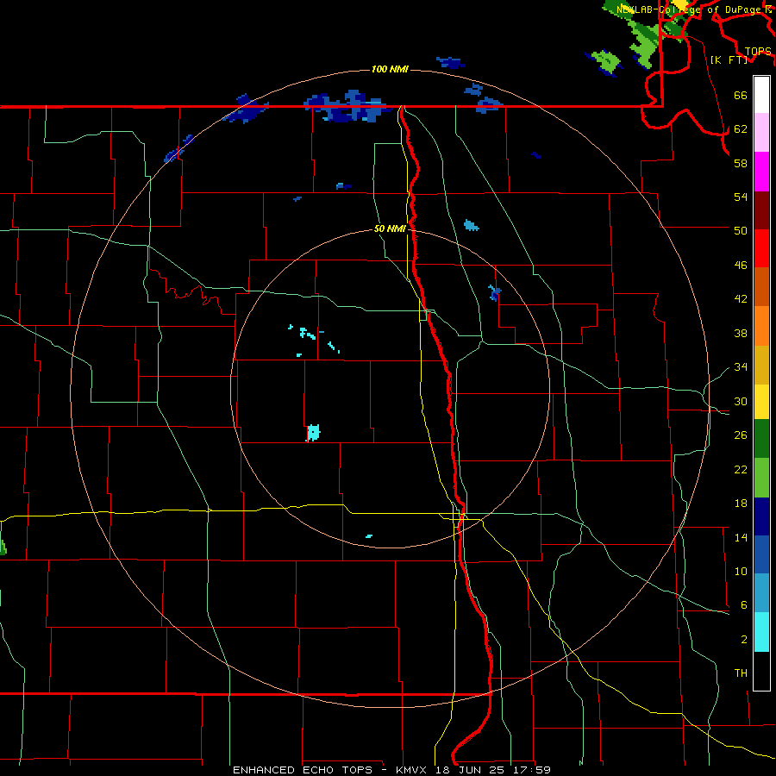Viewport: 776px width, 776px height.
Task: Click the "100 NMI" range ring label
Action: (x=390, y=69)
